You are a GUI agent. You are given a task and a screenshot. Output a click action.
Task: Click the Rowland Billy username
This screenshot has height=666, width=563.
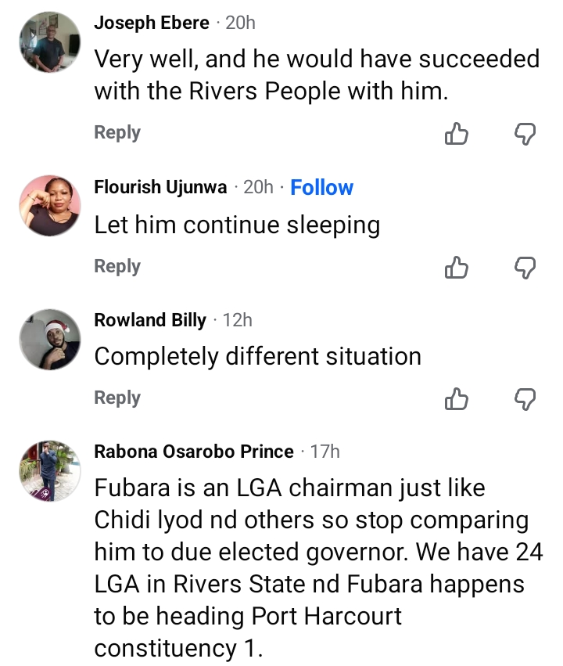coord(150,320)
